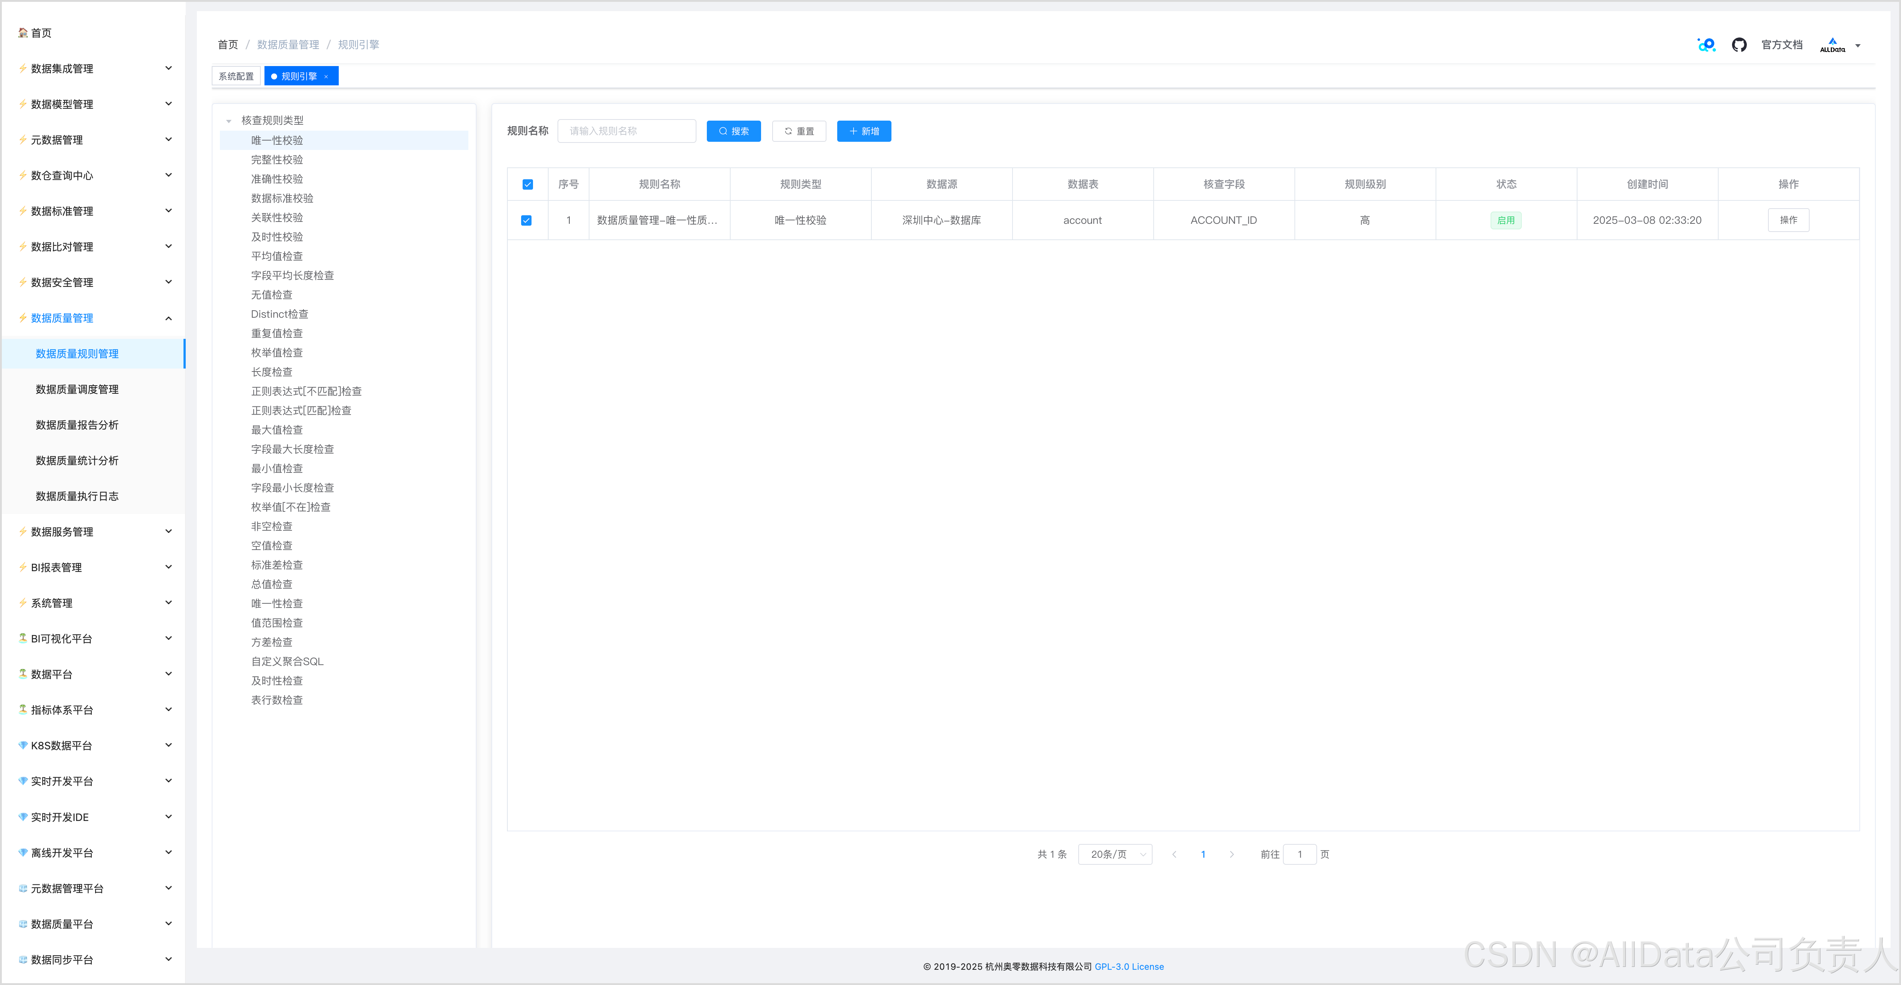
Task: Open 数据质量调度管理 in sidebar
Action: click(77, 389)
